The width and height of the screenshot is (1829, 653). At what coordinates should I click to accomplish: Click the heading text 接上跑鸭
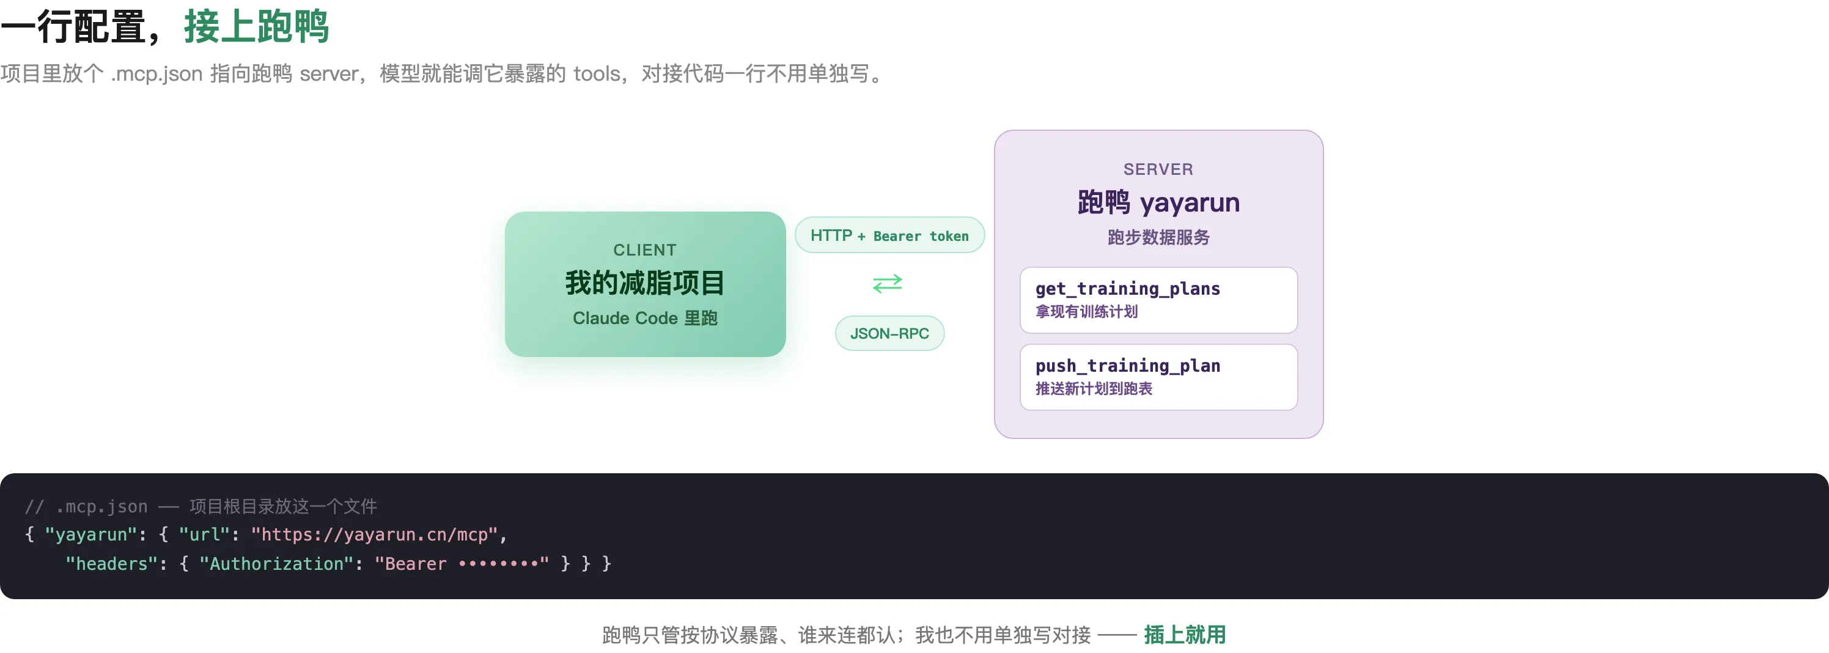[256, 26]
